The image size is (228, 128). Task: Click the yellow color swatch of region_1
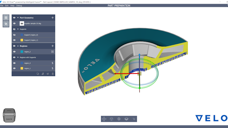pyautogui.click(x=22, y=68)
